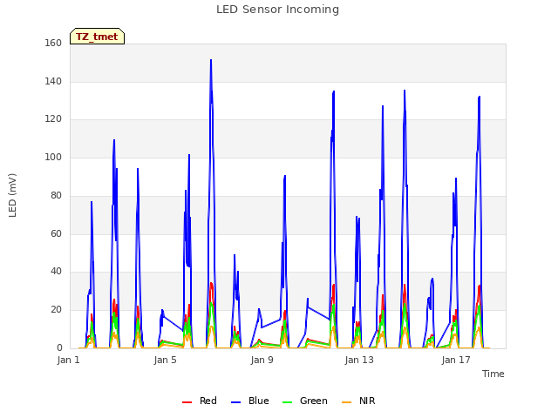
Task: Click the green legend color swatch
Action: click(287, 402)
